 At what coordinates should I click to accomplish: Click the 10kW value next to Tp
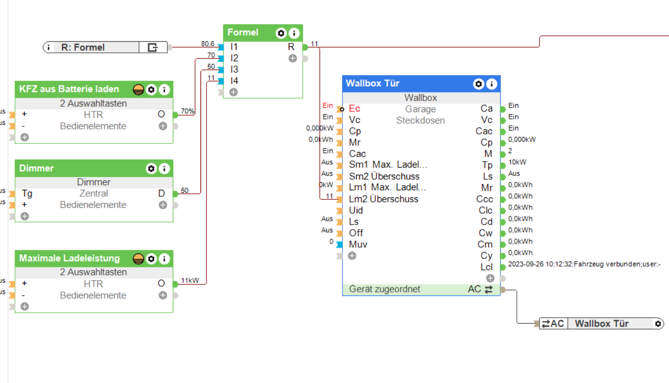click(517, 163)
